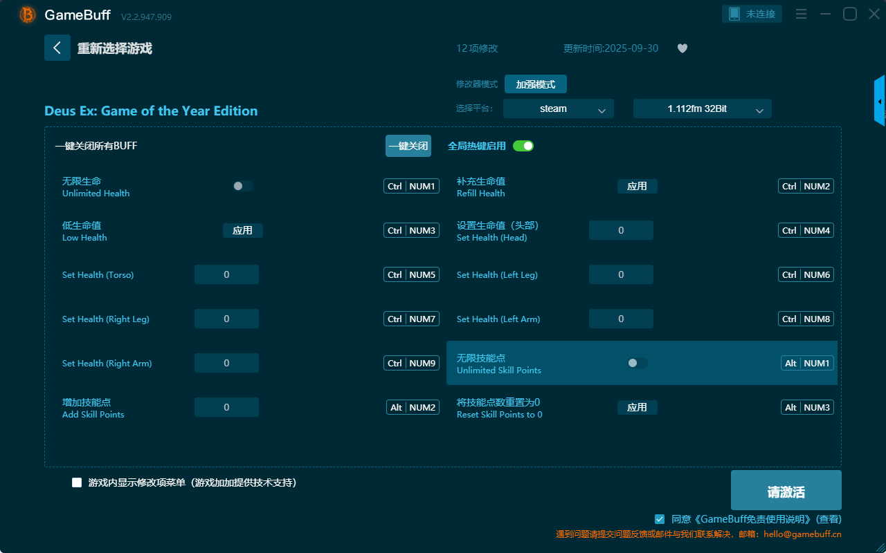This screenshot has width=886, height=553.
Task: Click the heart favorite icon
Action: tap(682, 48)
